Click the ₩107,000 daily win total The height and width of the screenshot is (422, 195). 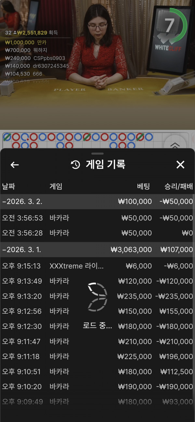tap(177, 250)
